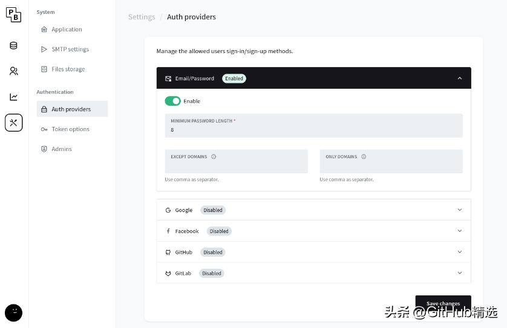Click the Admins shield icon
This screenshot has width=507, height=328.
tap(44, 149)
